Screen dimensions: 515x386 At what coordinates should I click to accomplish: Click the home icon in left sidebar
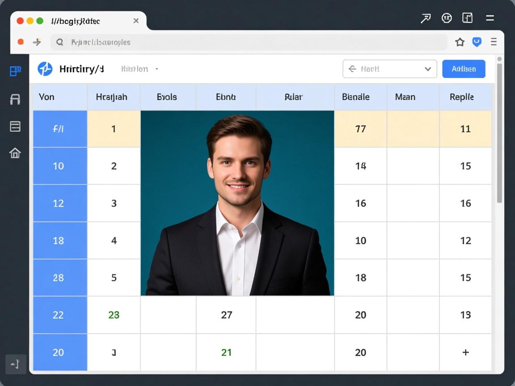(15, 153)
